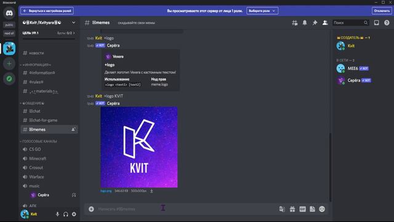The height and width of the screenshot is (222, 394).
Task: Toggle member list icon
Action: click(325, 23)
